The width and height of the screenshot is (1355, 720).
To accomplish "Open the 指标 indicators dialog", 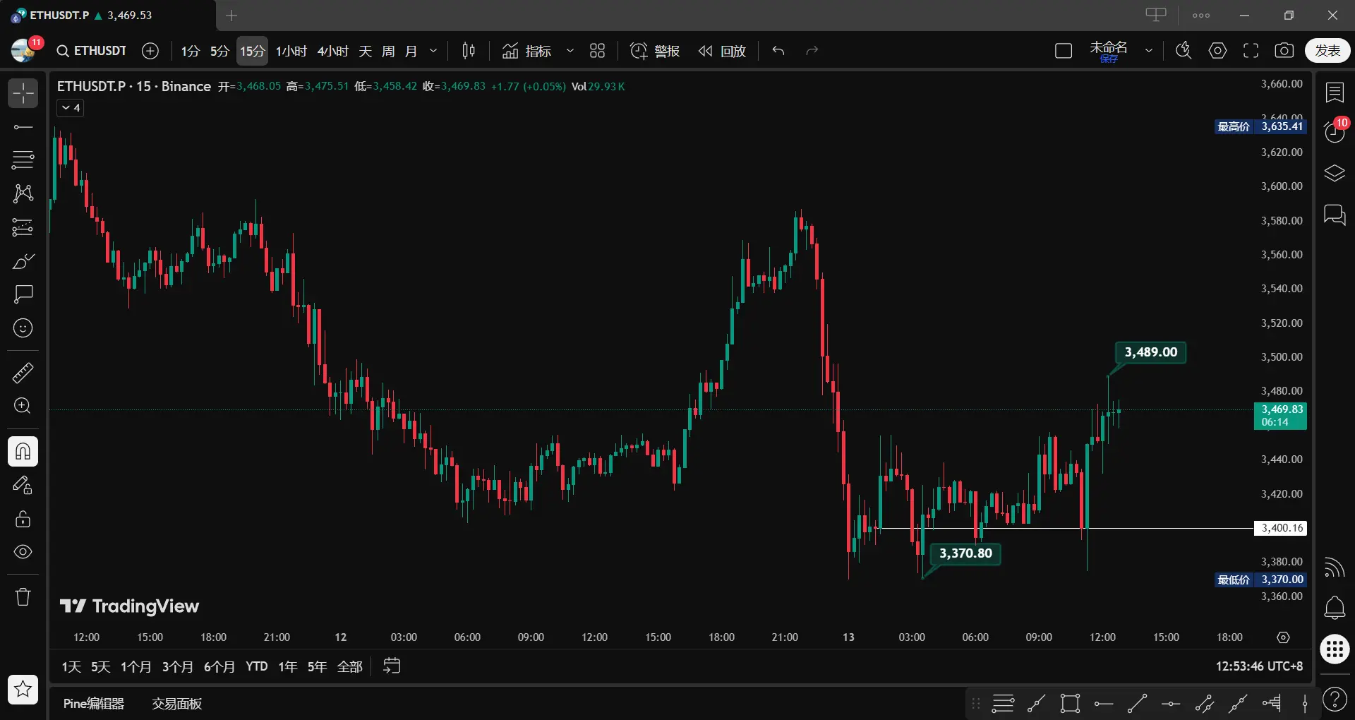I will tap(526, 51).
